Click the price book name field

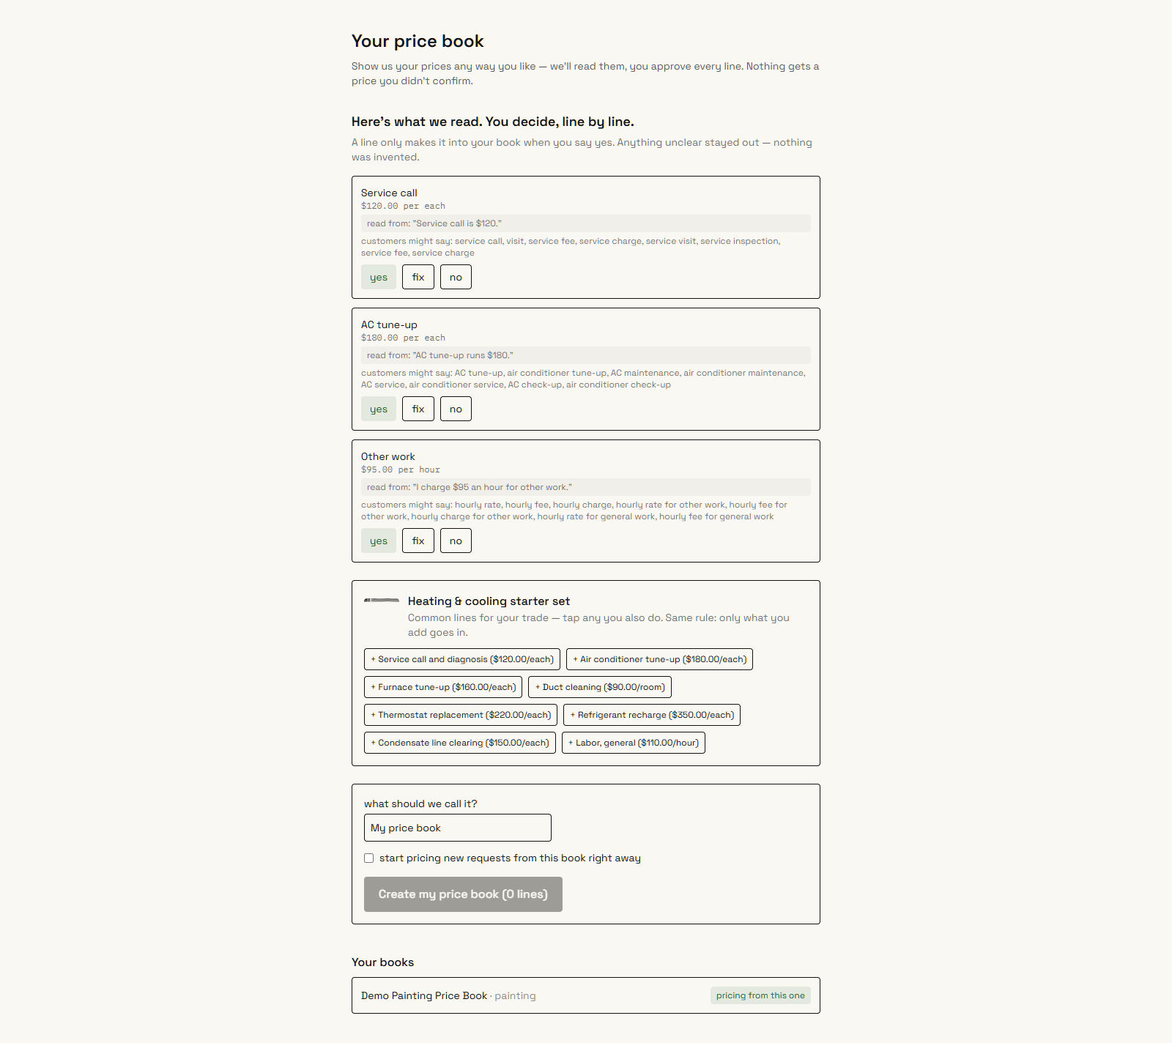click(458, 828)
